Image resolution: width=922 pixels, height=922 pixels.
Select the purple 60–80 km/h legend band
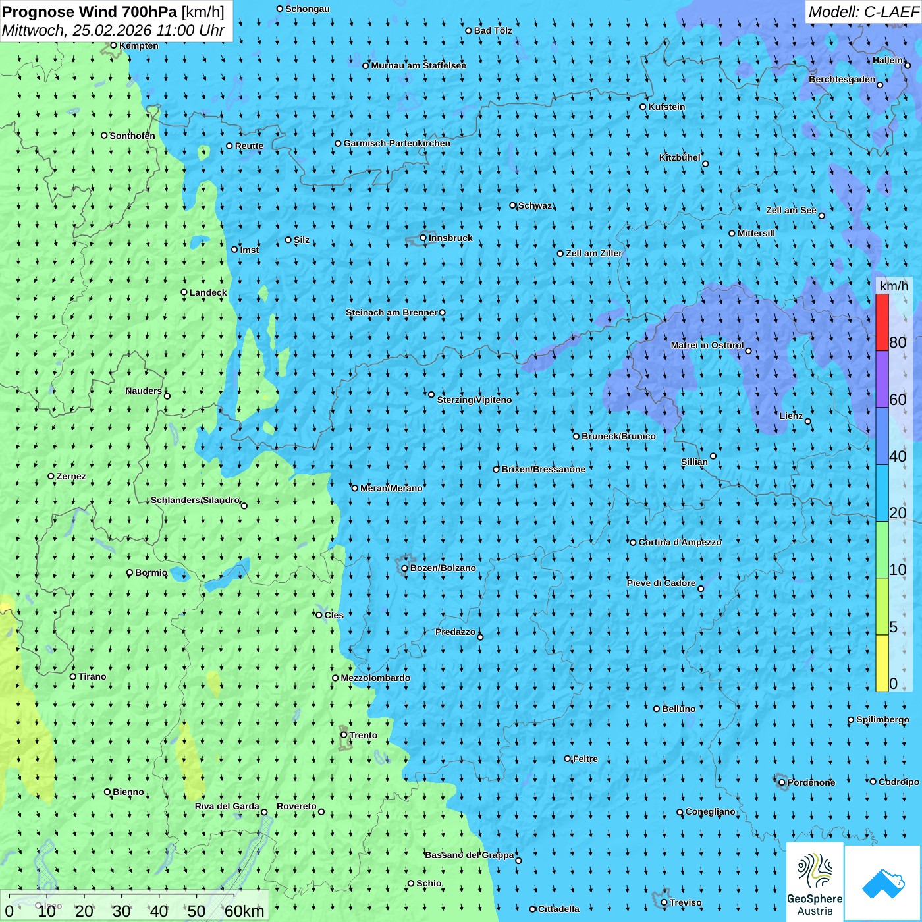pyautogui.click(x=882, y=379)
